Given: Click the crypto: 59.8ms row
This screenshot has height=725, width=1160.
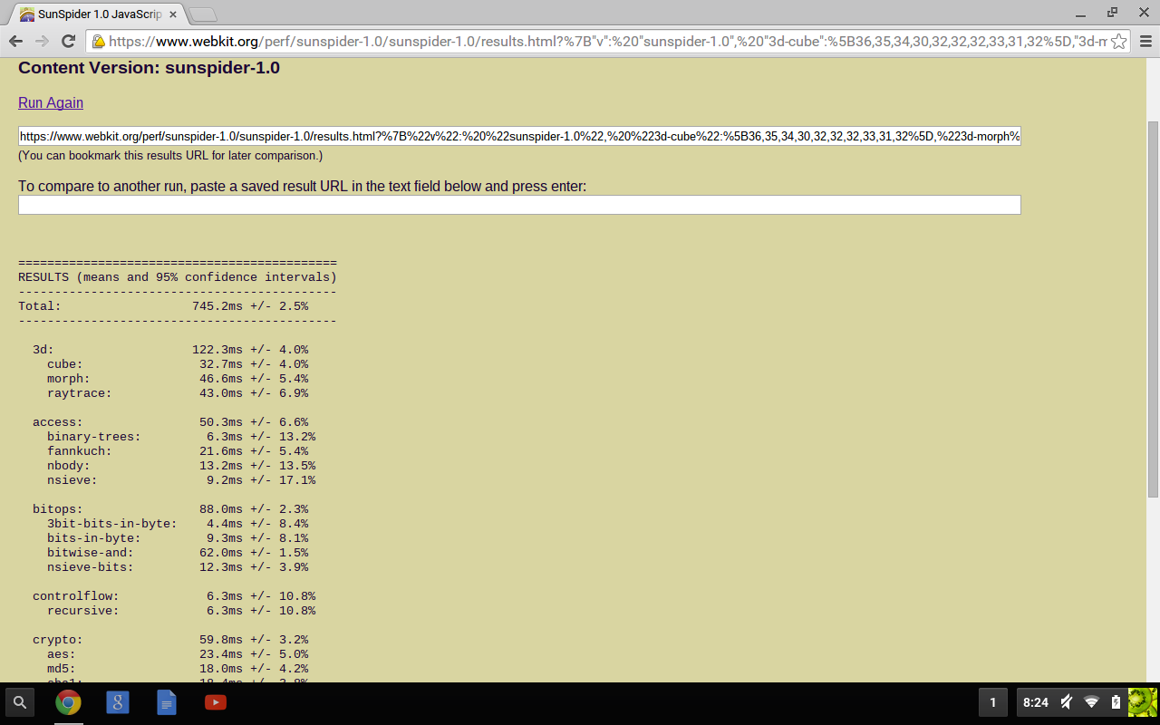Looking at the screenshot, I should [170, 640].
